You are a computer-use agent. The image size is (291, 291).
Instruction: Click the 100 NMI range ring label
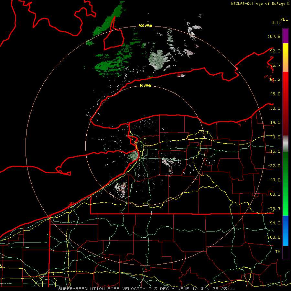tap(145, 26)
